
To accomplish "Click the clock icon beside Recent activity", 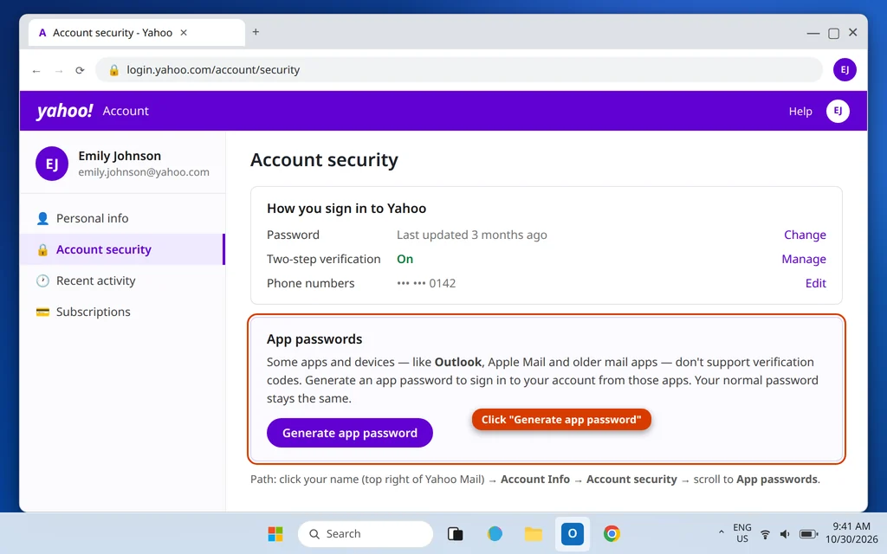I will (x=42, y=280).
